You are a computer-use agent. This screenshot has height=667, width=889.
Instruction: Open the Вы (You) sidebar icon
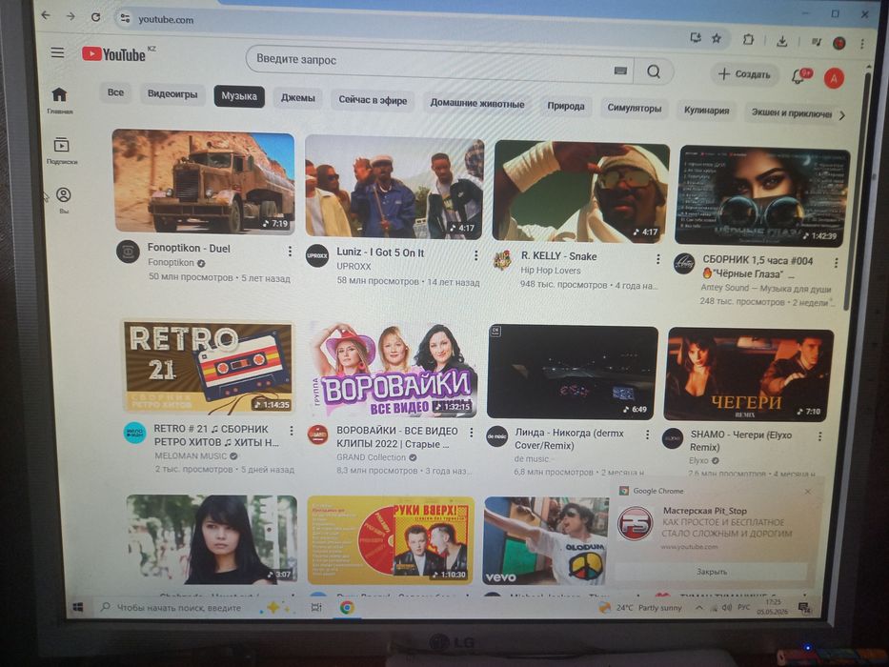(x=64, y=200)
